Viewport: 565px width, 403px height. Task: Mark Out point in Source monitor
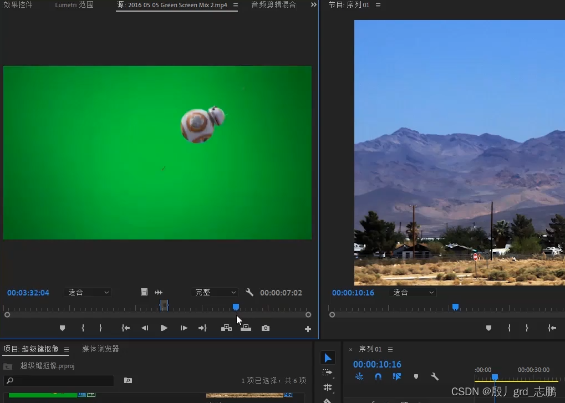100,328
